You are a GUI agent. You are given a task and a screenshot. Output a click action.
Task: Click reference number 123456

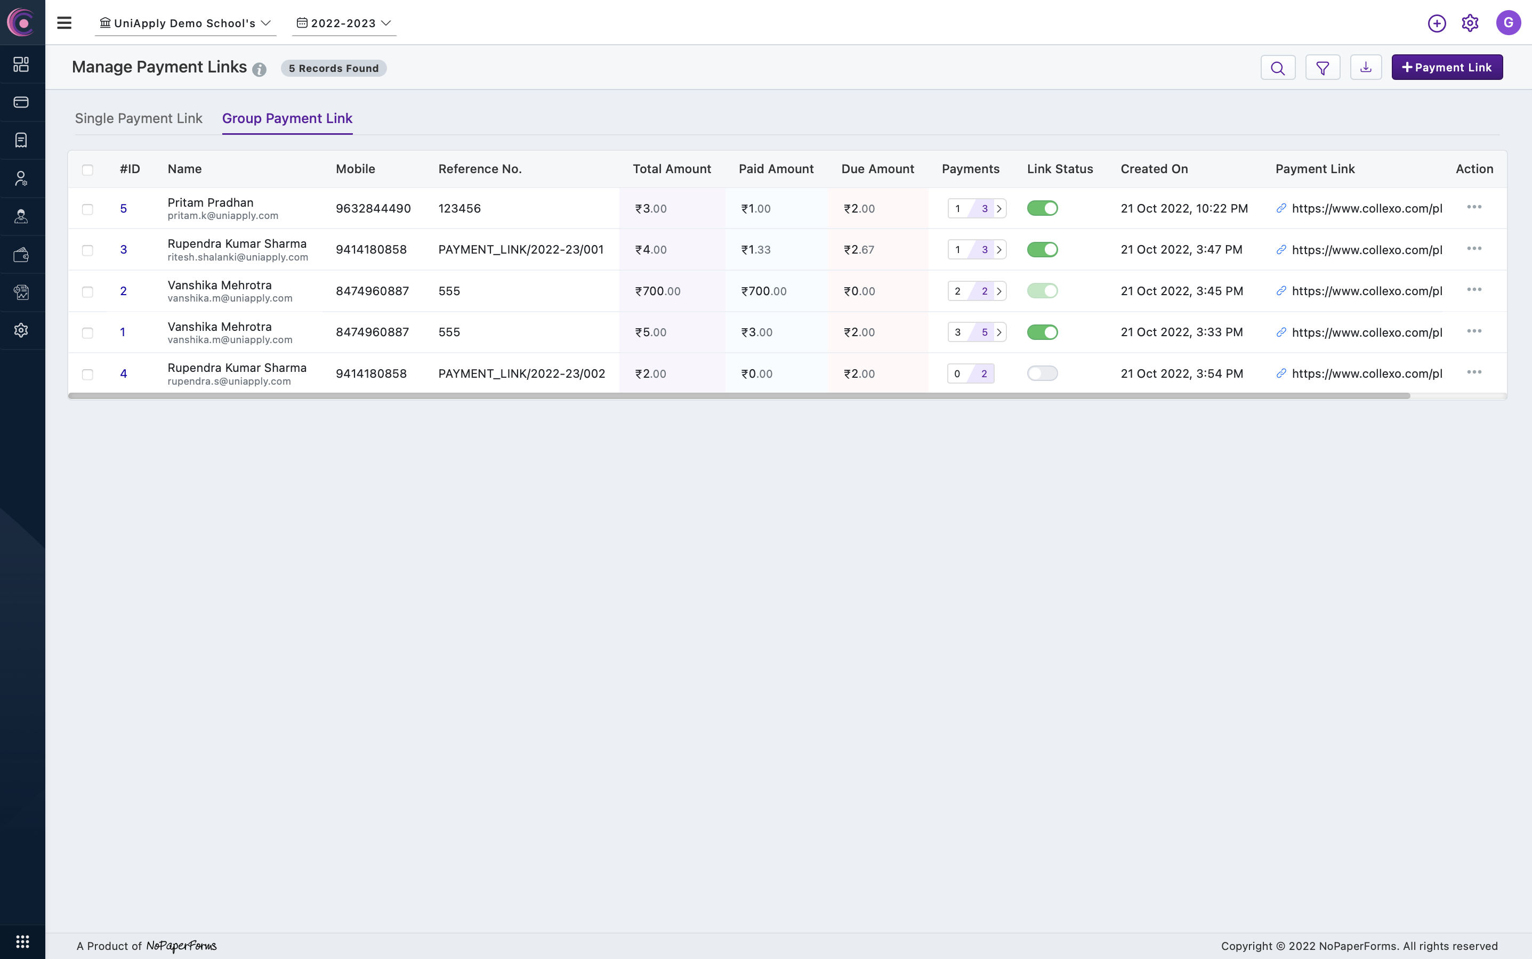pyautogui.click(x=459, y=209)
